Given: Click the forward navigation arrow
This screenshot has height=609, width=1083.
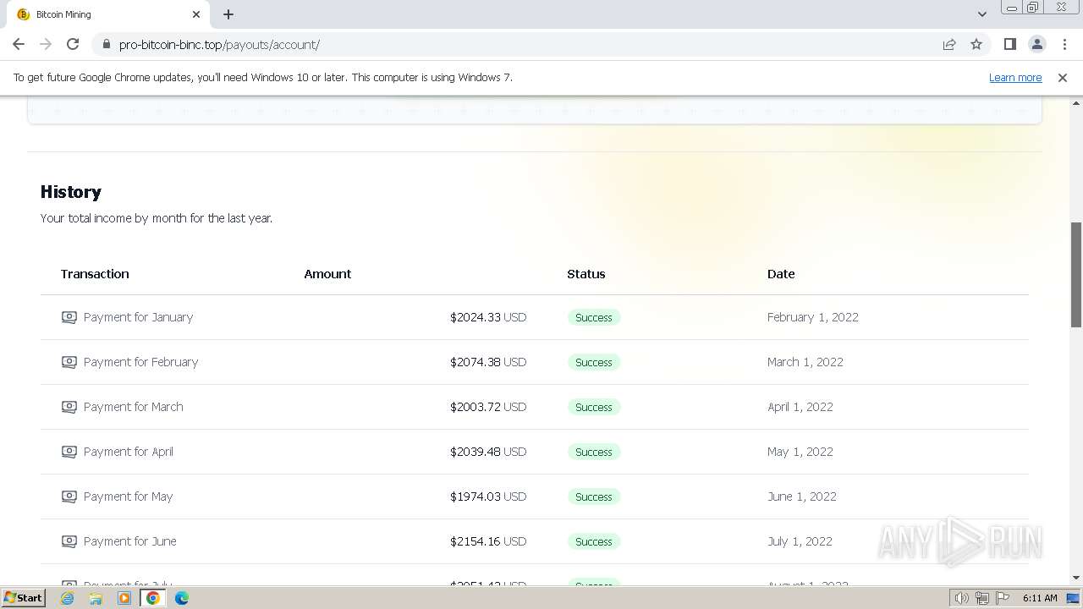Looking at the screenshot, I should (46, 44).
